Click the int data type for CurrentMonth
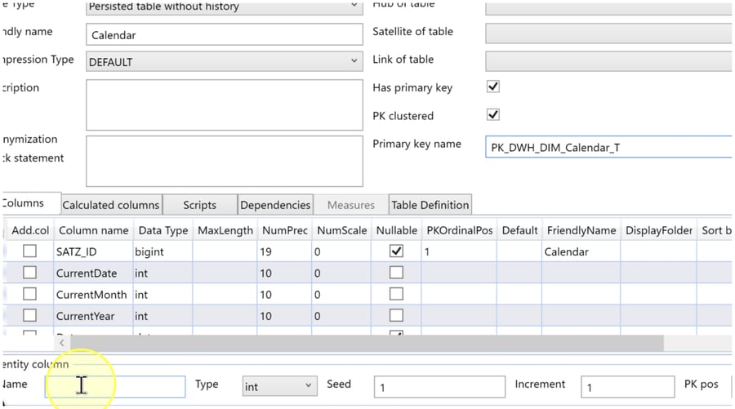The height and width of the screenshot is (409, 735). (x=163, y=295)
